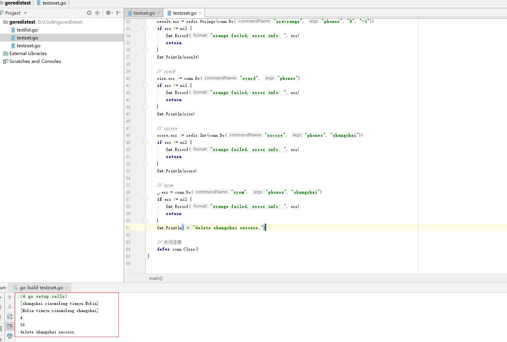Click the 'zrevrange' string on line 32
The width and height of the screenshot is (507, 342).
tap(288, 21)
